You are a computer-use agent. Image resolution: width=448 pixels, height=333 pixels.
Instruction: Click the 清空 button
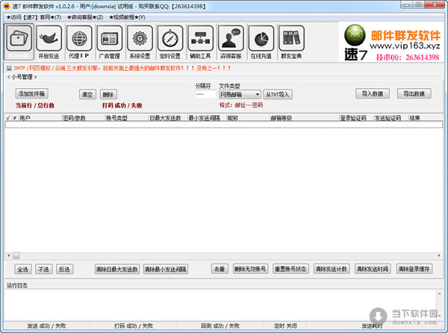click(x=87, y=95)
